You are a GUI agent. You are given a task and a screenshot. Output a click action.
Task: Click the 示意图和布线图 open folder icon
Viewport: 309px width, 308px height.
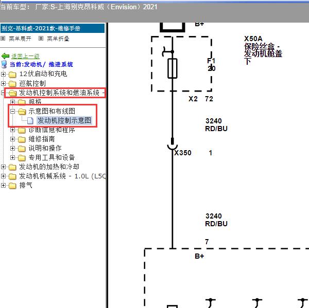pyautogui.click(x=22, y=112)
